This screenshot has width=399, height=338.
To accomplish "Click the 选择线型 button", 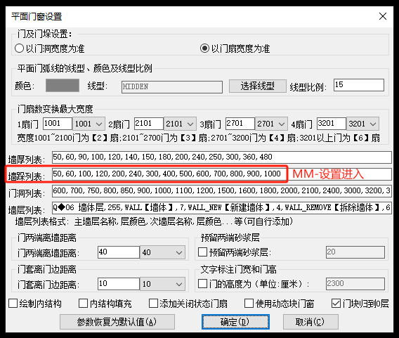I will (258, 86).
